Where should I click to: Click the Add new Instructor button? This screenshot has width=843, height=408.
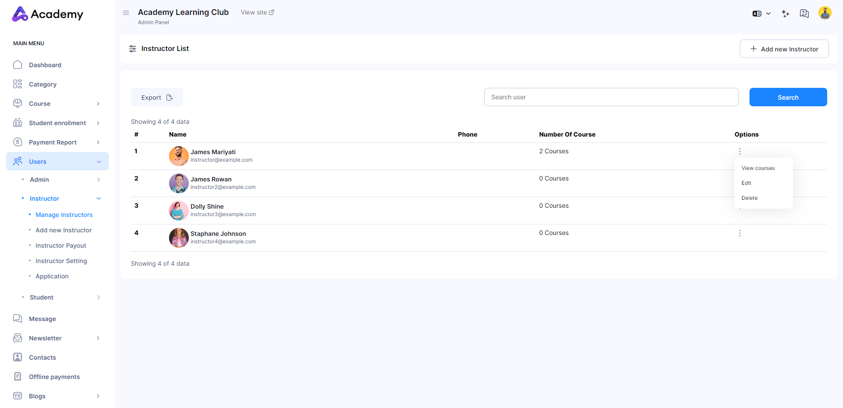(x=784, y=49)
